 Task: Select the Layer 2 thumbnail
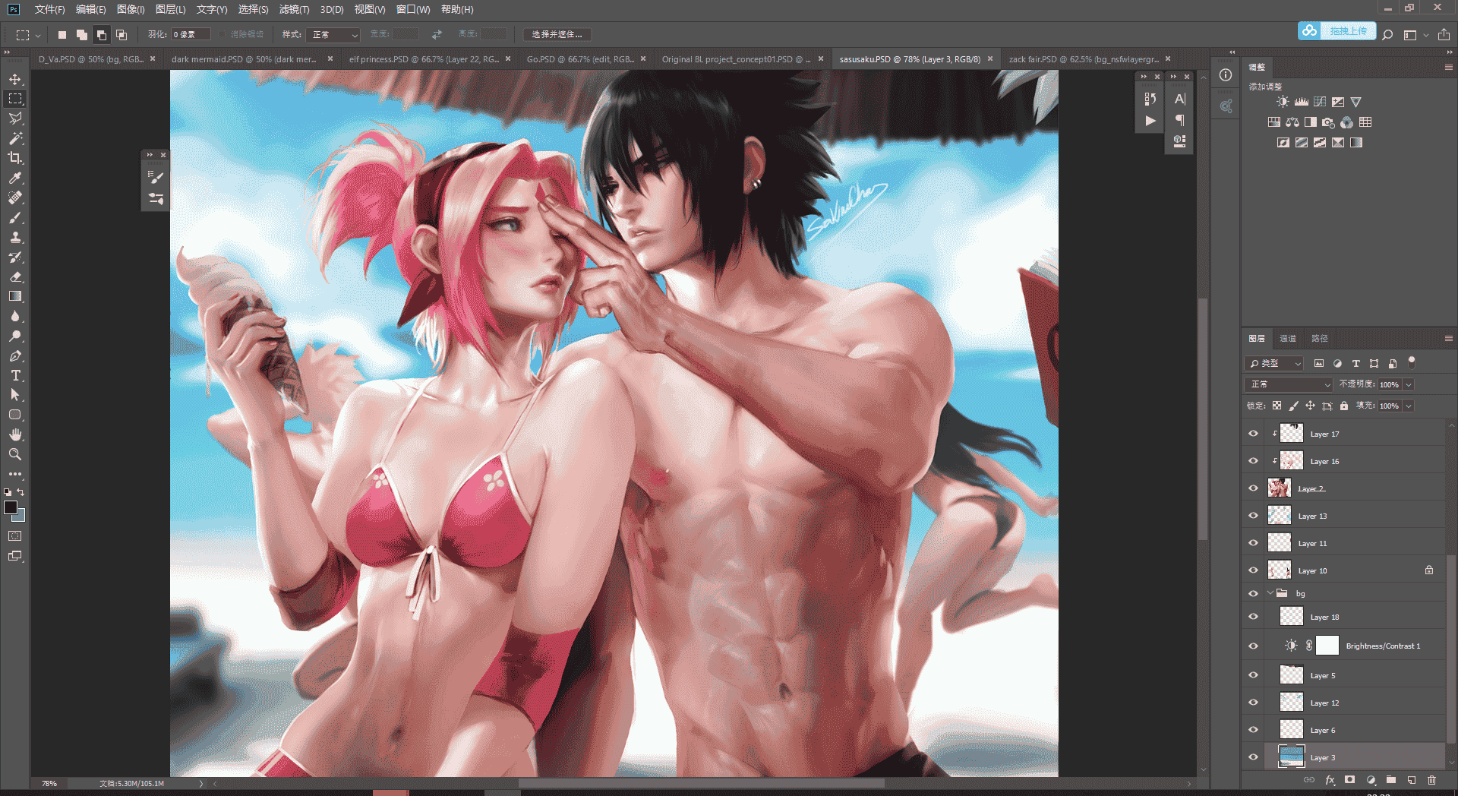pos(1280,488)
